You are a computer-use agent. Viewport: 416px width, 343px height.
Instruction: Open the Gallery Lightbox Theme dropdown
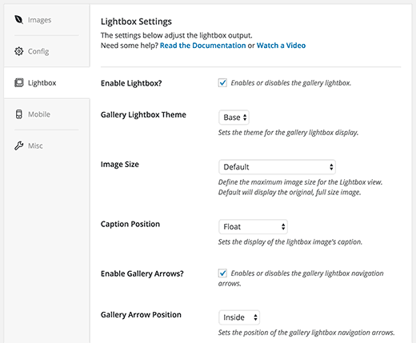234,118
